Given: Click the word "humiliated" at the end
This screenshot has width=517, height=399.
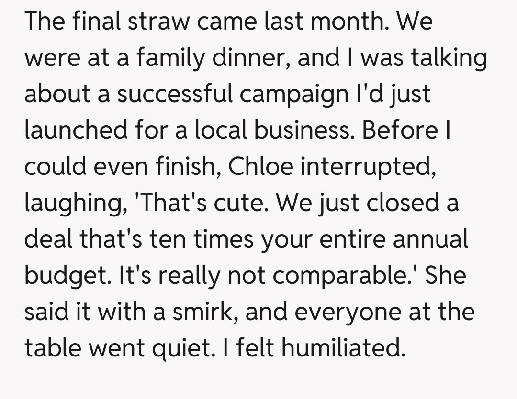Looking at the screenshot, I should 340,348.
